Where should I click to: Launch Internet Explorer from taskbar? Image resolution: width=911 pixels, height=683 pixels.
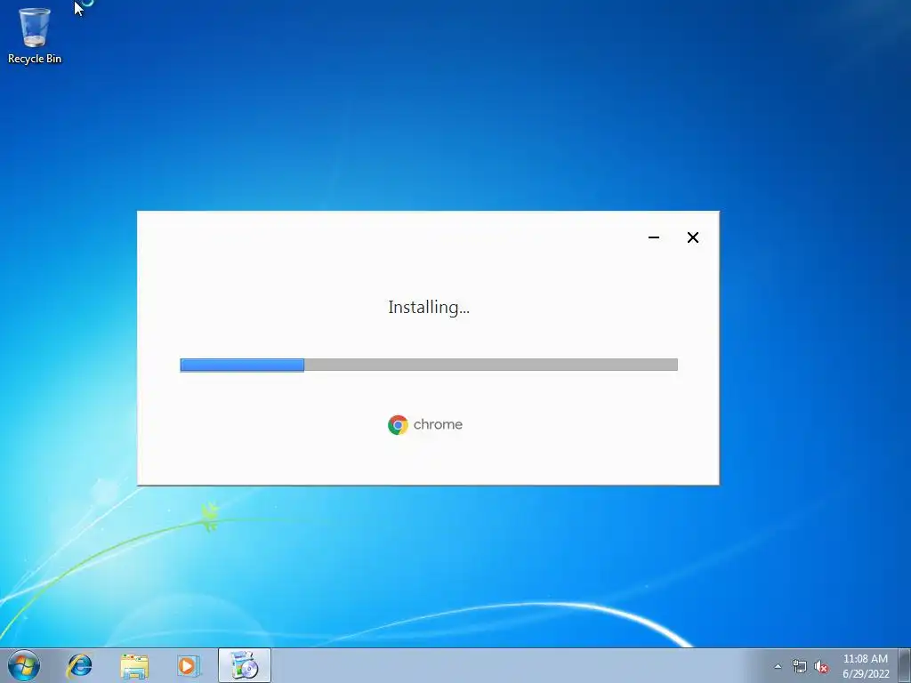(79, 666)
